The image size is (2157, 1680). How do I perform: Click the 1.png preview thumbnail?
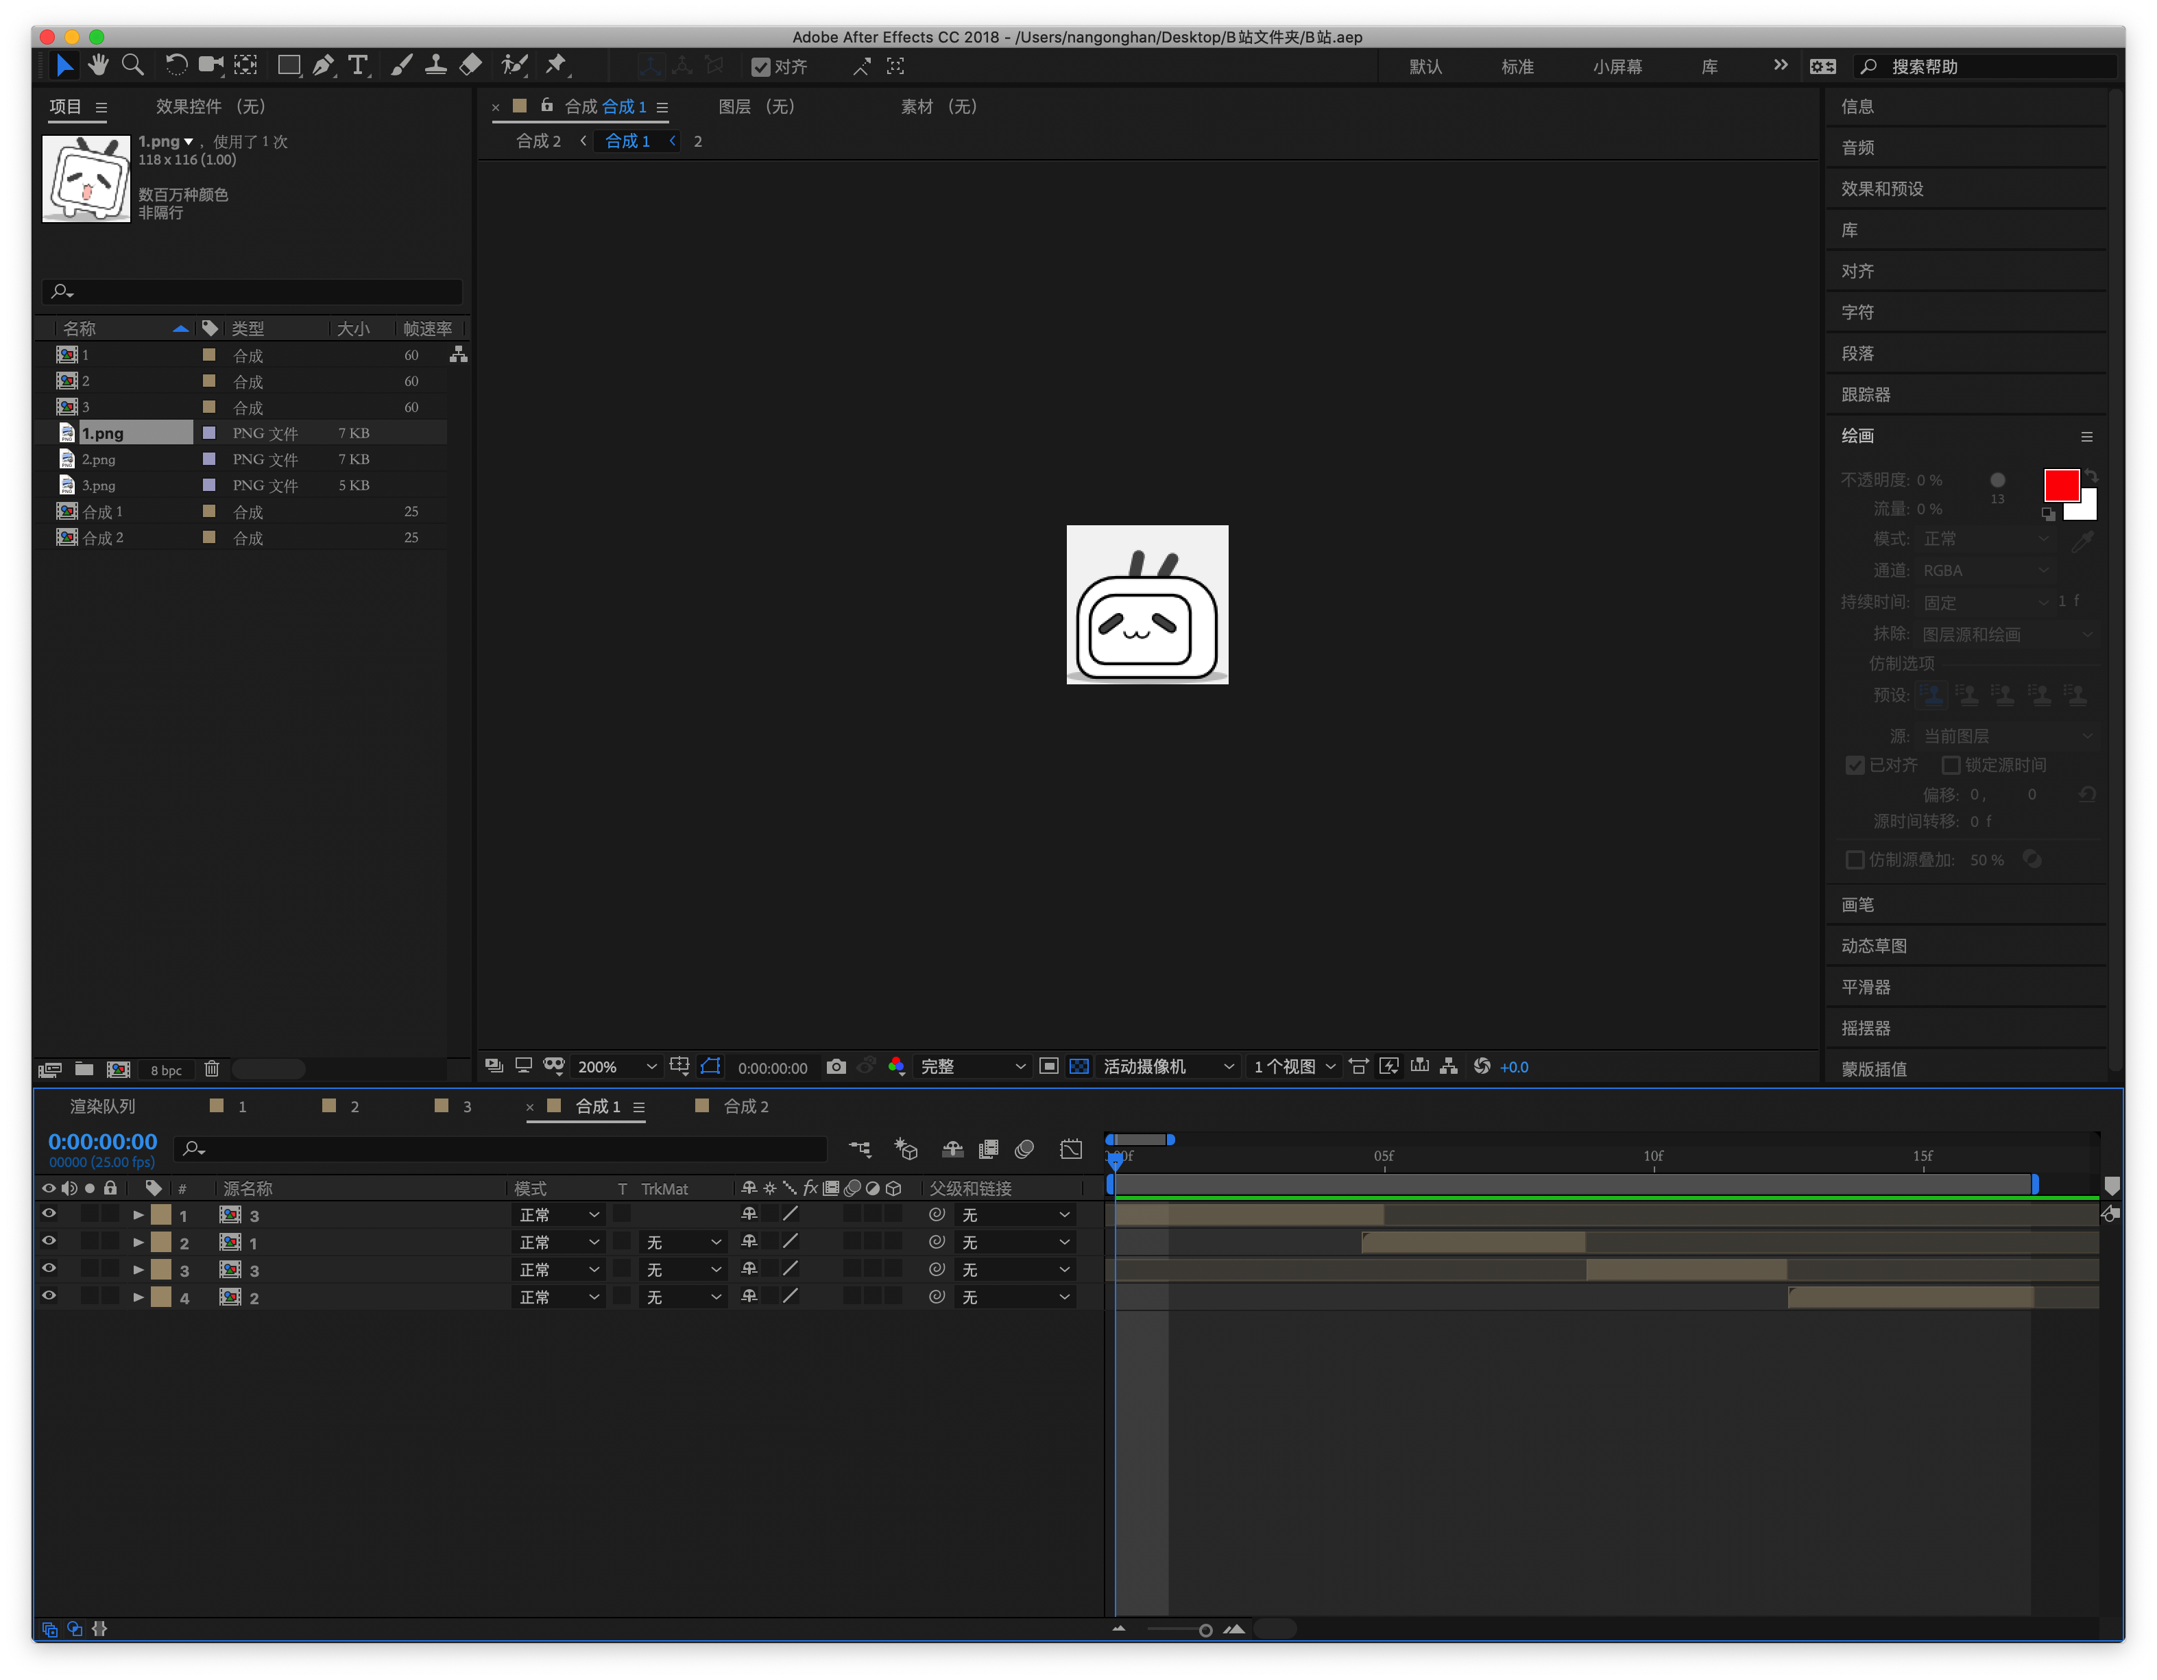(86, 179)
